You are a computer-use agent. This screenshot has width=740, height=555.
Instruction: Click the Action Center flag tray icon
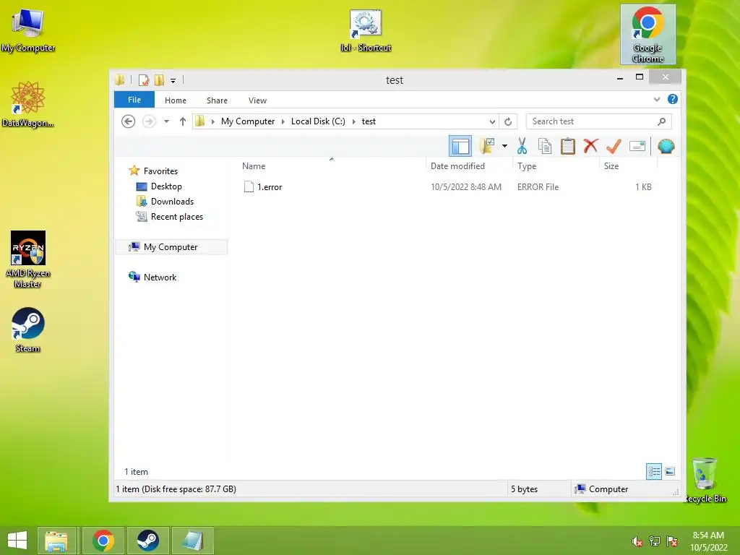coord(672,541)
